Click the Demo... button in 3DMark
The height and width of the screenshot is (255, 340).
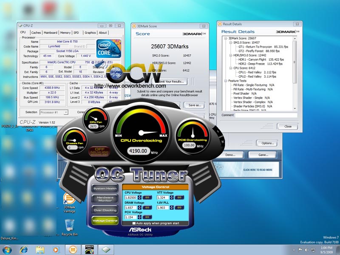[230, 155]
